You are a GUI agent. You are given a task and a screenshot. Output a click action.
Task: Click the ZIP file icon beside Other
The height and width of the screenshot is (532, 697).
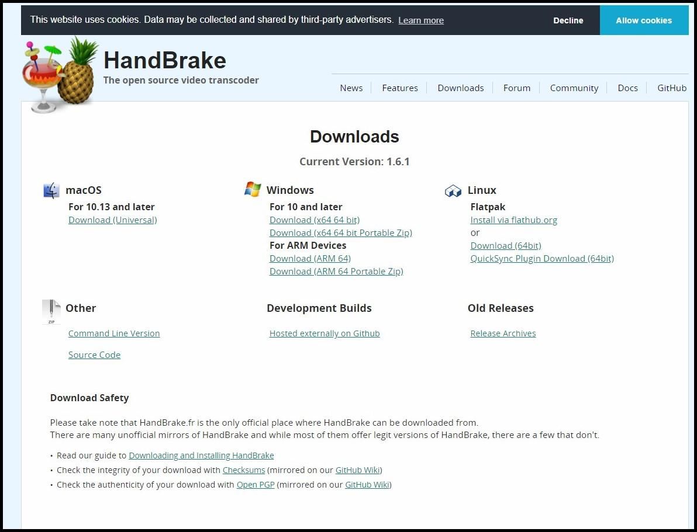pyautogui.click(x=51, y=312)
